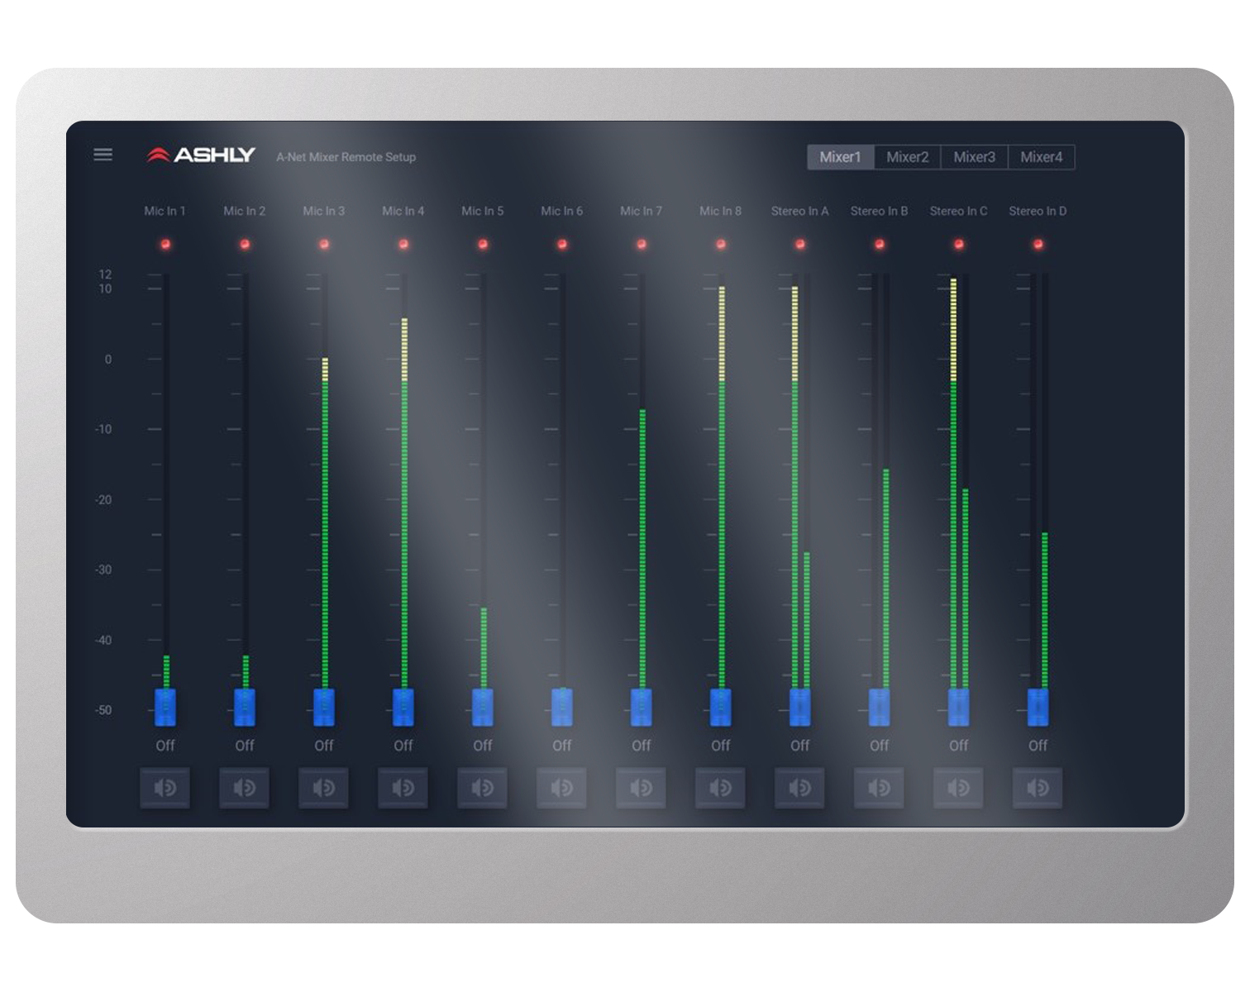Toggle red indicator for Mic In 4
Screen dimensions: 1250x992
point(403,244)
